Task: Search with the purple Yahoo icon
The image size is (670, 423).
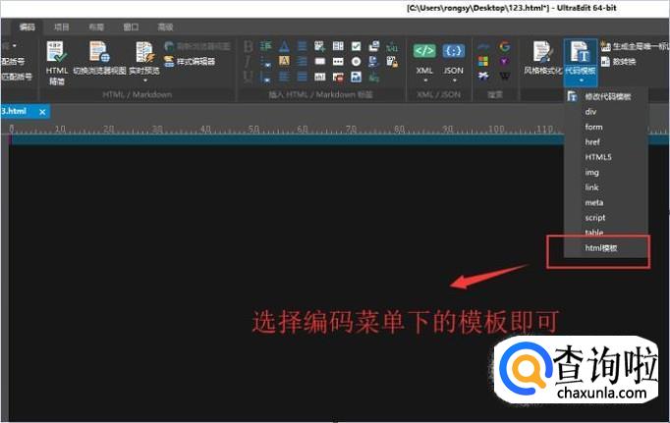Action: point(504,62)
